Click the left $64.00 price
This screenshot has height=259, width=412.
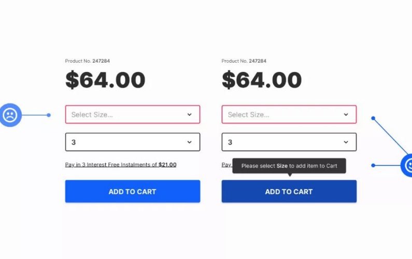105,80
